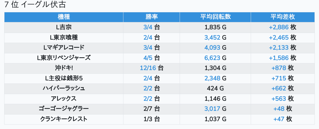The width and height of the screenshot is (319, 129).
Task: Click the L吉宗 machine name
Action: (x=64, y=27)
